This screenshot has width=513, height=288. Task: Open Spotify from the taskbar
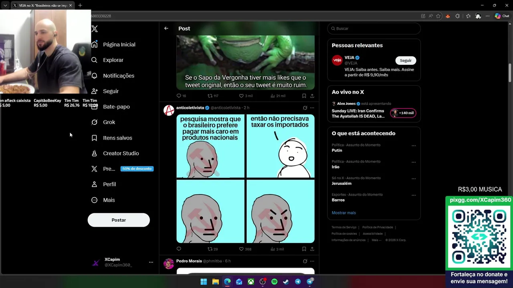coord(274,282)
